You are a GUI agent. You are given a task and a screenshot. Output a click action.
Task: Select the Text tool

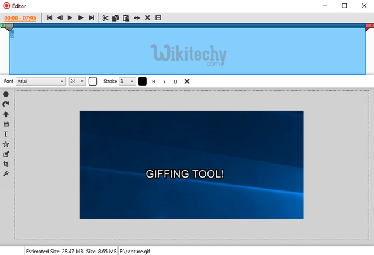(6, 134)
